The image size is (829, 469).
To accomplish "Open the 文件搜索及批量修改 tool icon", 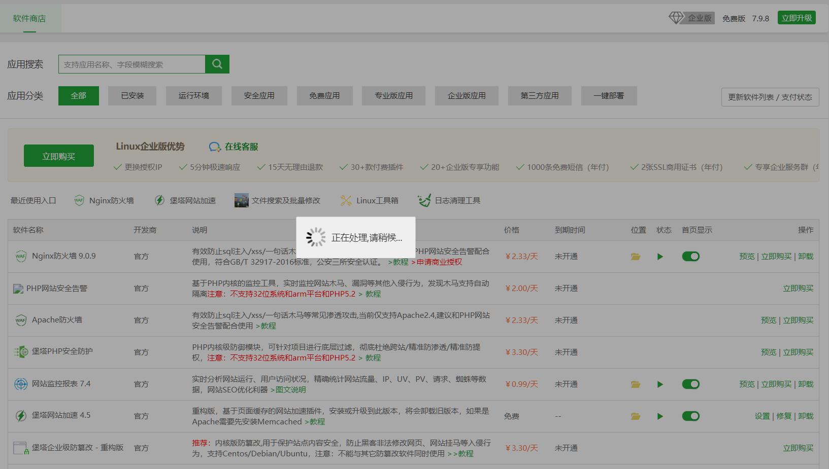I will [240, 200].
